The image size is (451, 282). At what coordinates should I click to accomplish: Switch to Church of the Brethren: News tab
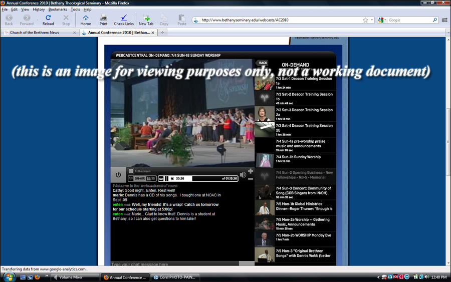40,33
